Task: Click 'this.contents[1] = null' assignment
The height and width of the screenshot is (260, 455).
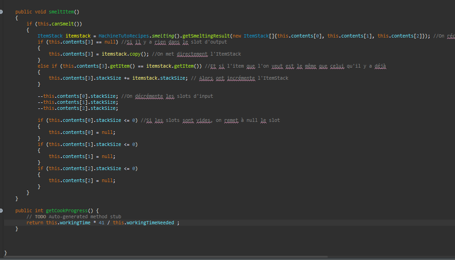Action: click(82, 156)
